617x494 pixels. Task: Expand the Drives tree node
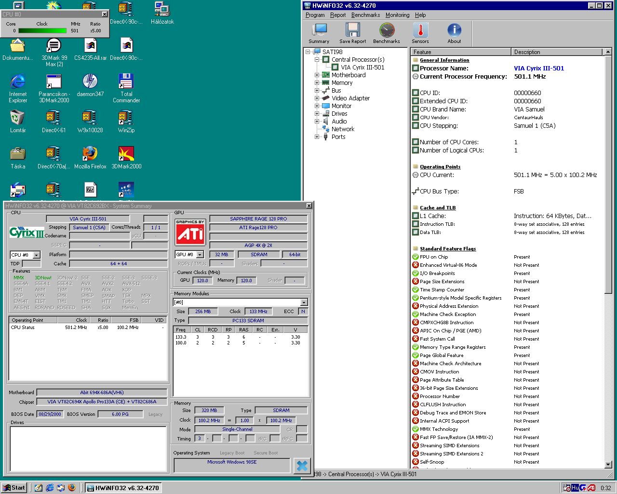coord(317,114)
